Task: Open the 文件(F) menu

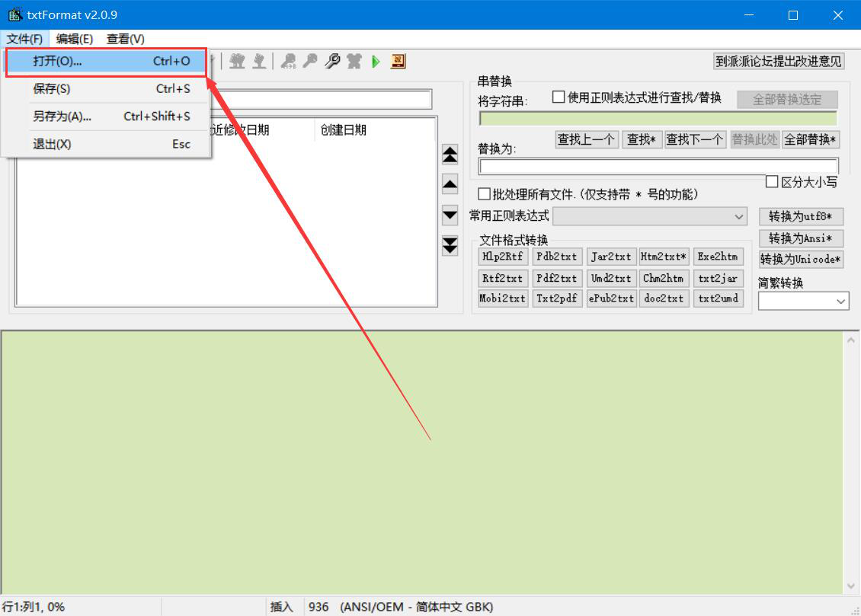Action: tap(24, 39)
